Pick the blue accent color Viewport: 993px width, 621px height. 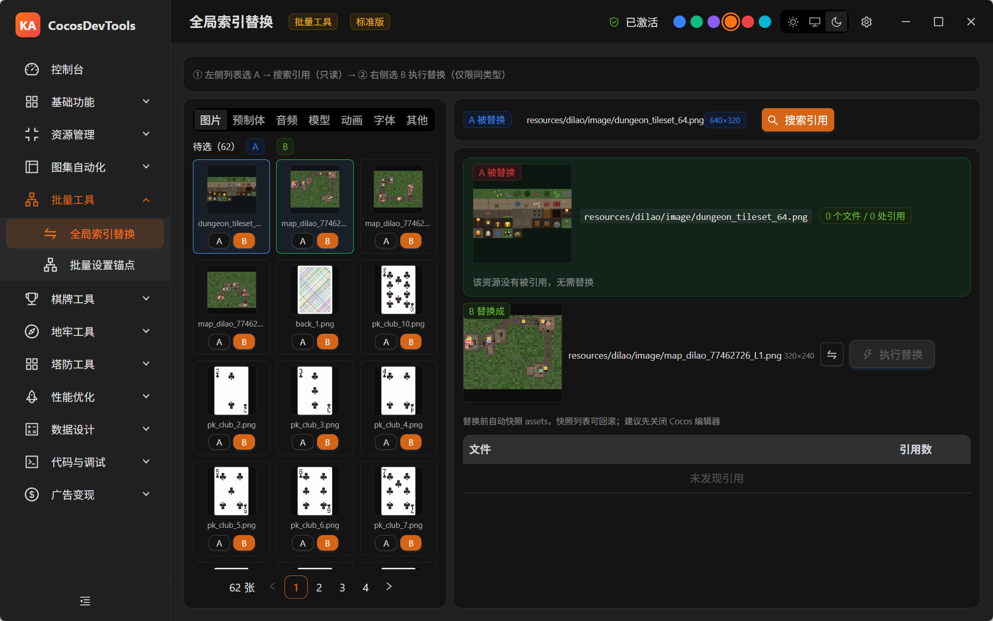[x=680, y=22]
